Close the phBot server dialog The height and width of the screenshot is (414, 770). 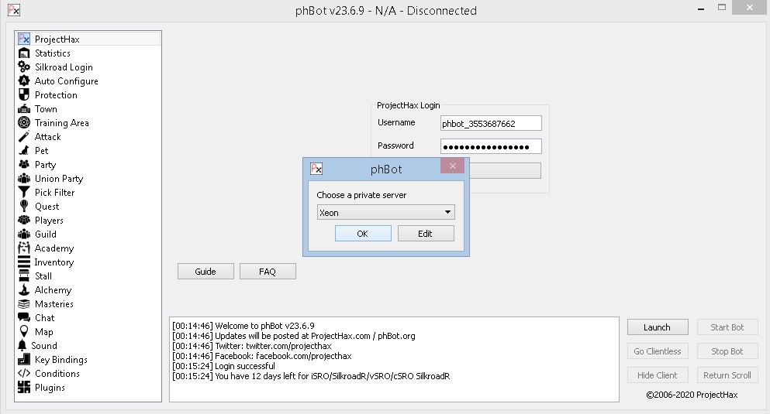click(452, 166)
